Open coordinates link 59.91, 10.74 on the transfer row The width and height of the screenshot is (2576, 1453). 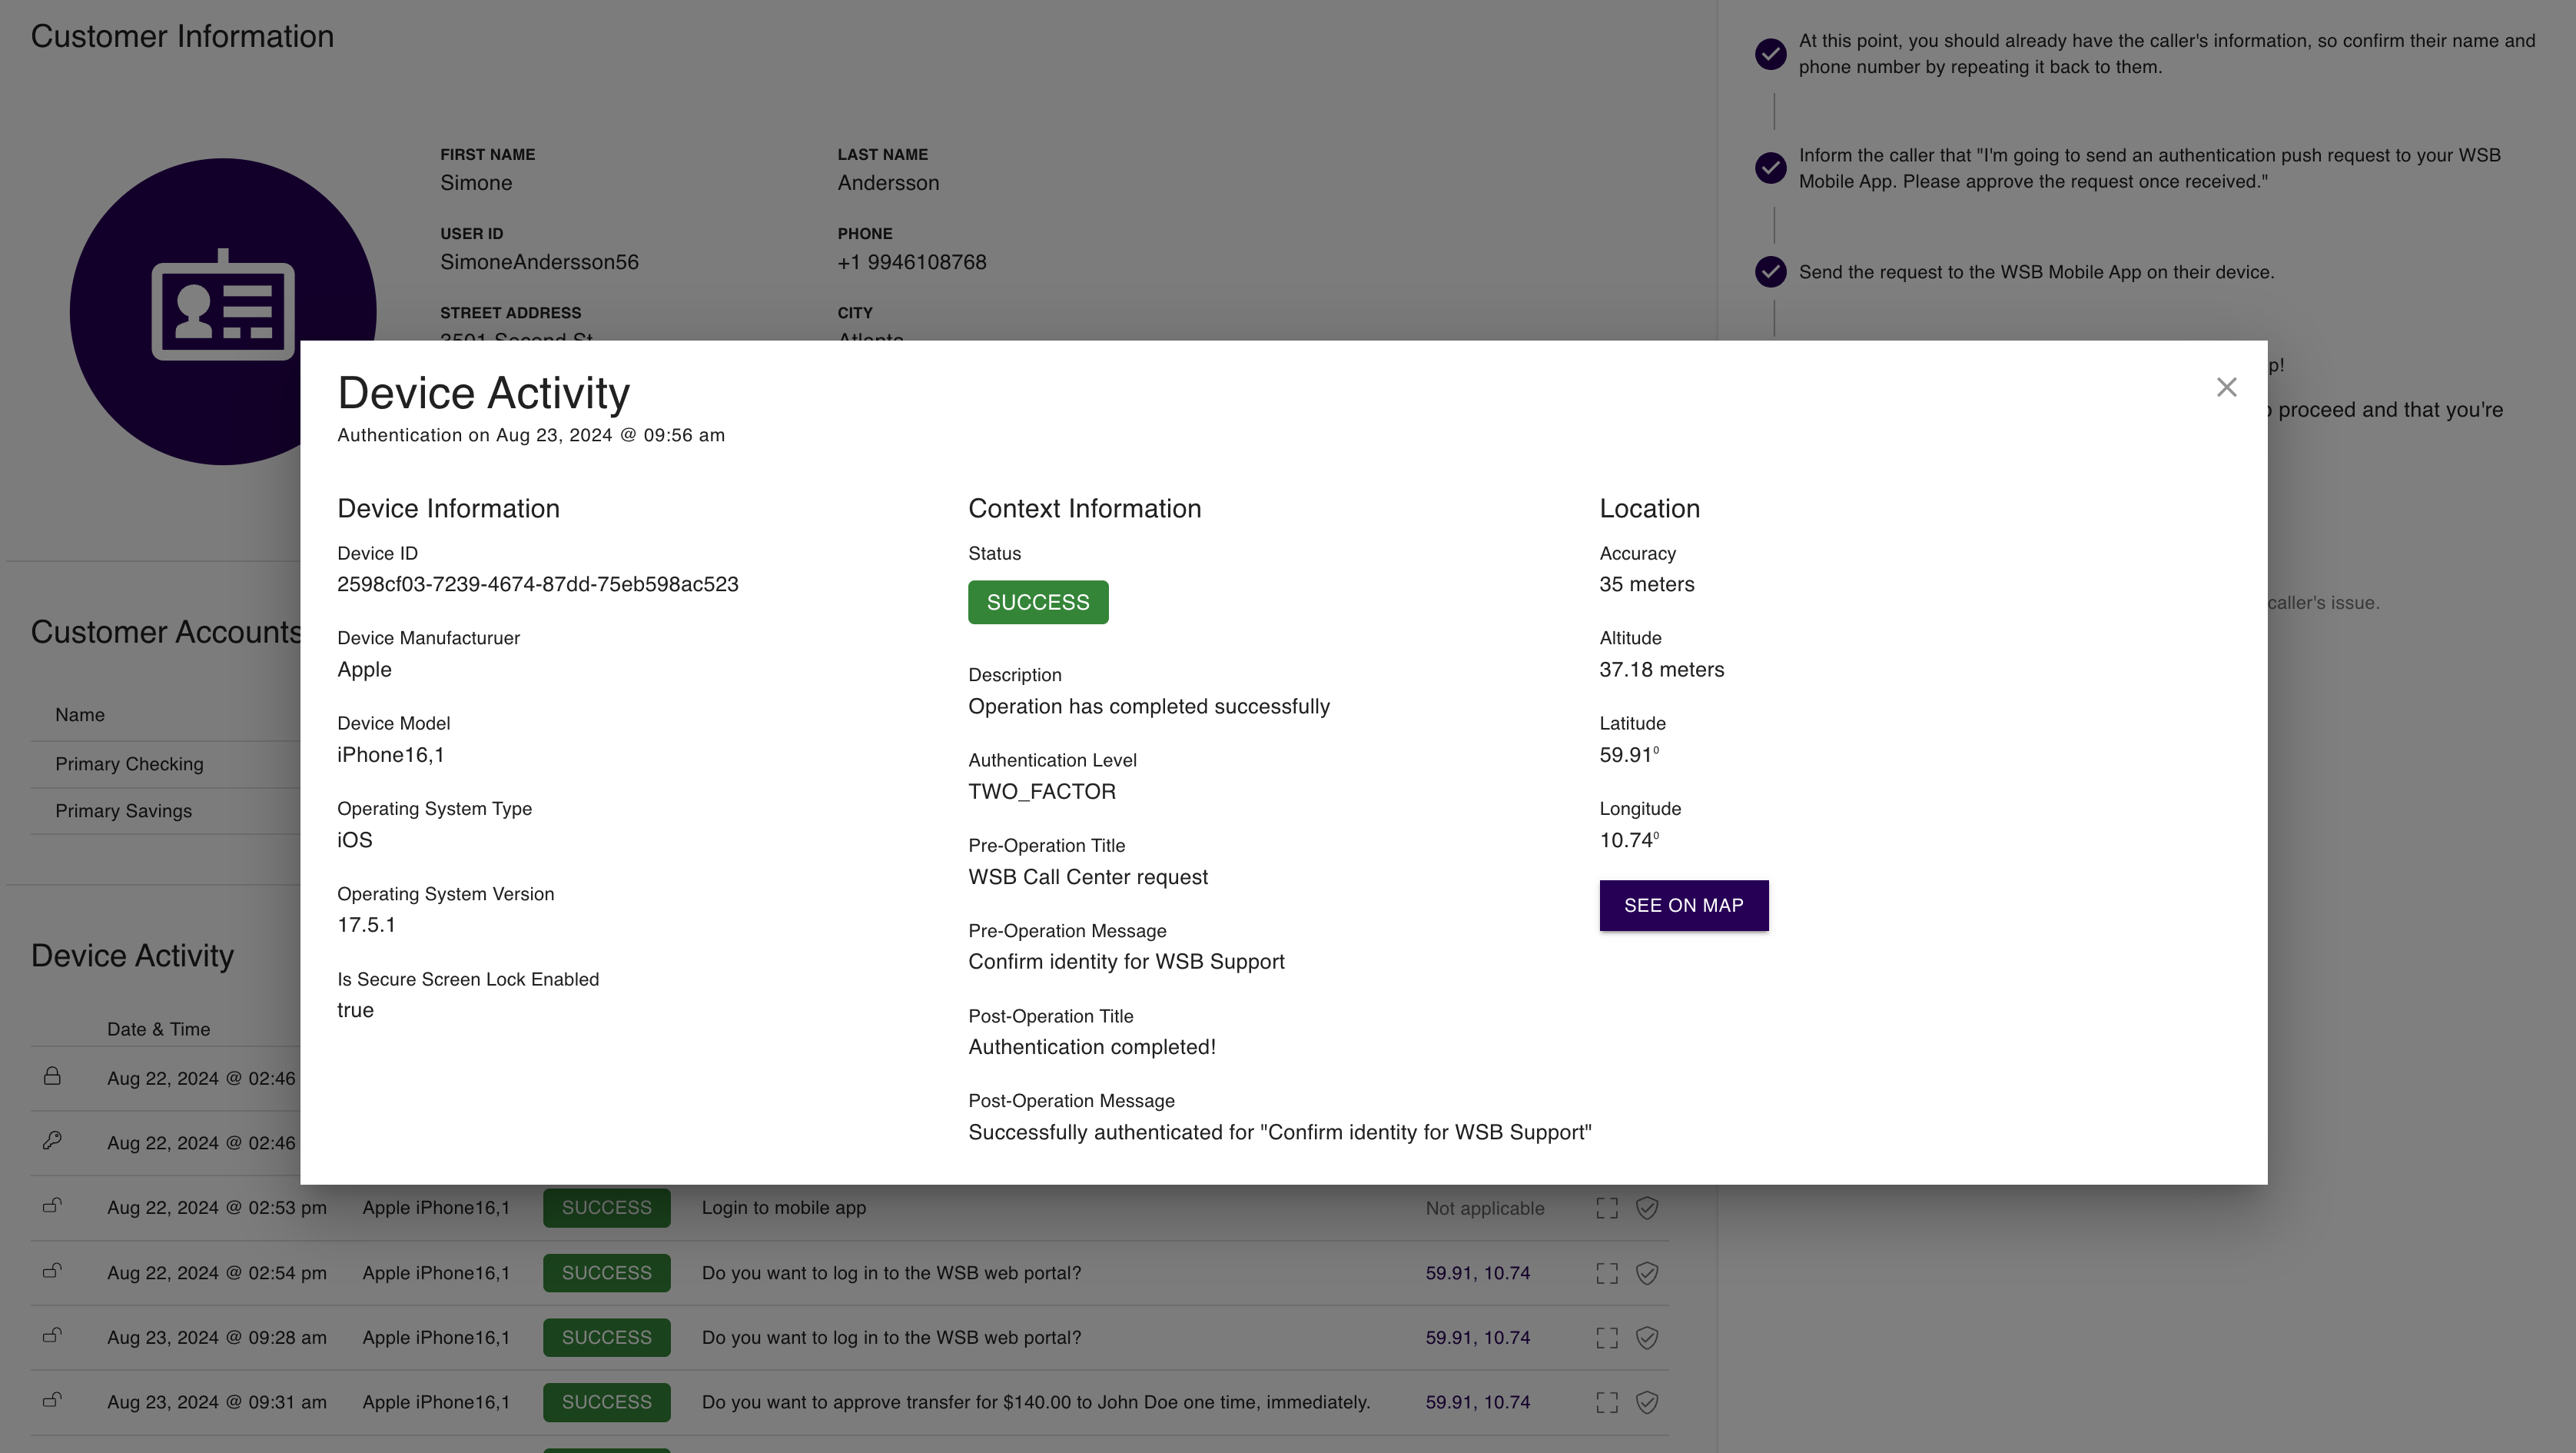click(x=1477, y=1402)
